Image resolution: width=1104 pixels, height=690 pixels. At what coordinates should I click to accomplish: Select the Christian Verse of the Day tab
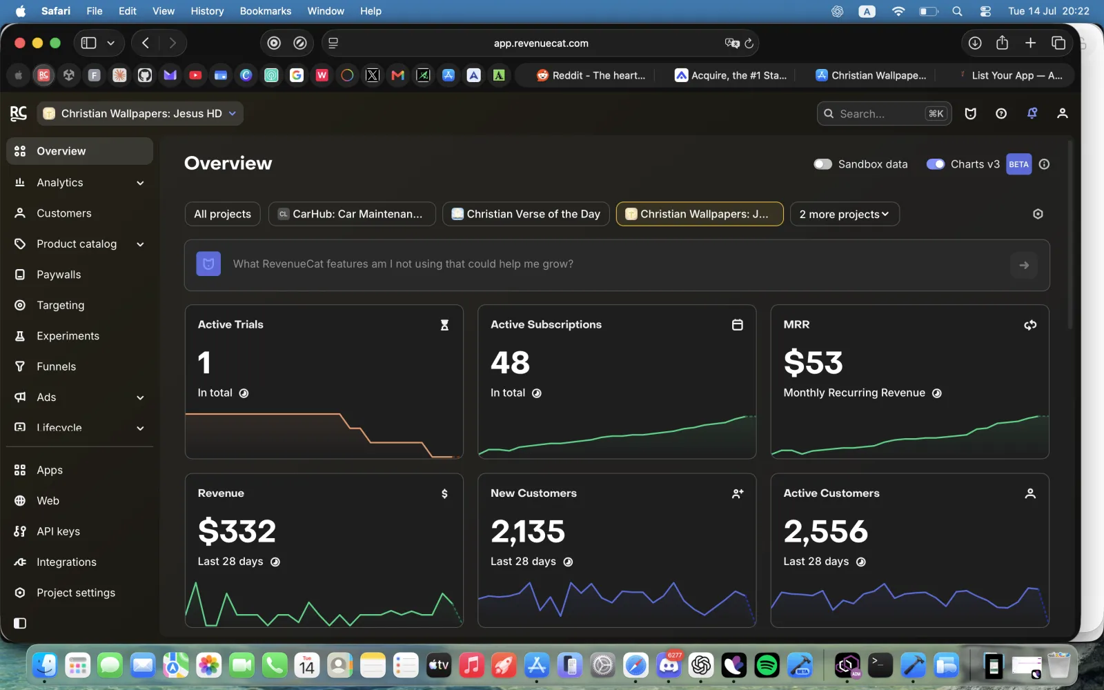click(x=526, y=214)
